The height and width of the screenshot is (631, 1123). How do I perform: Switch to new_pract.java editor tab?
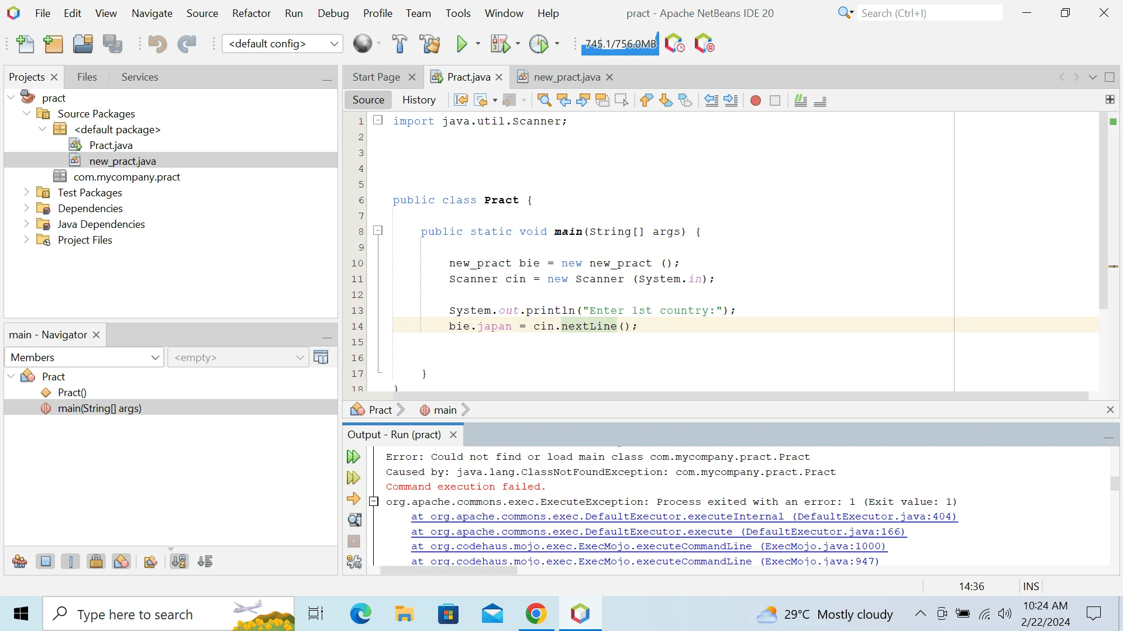[x=567, y=77]
